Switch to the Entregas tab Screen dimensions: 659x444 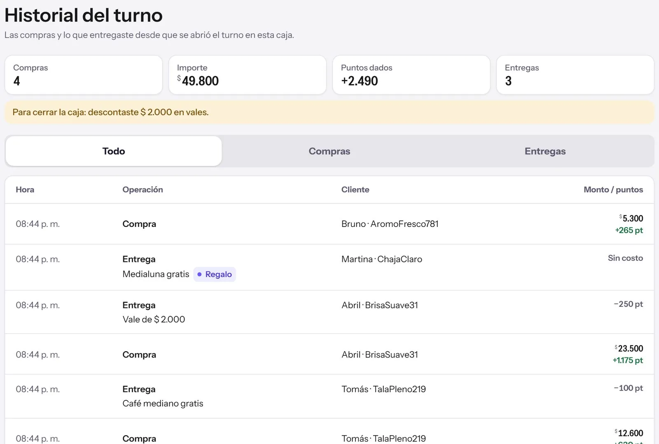tap(545, 151)
